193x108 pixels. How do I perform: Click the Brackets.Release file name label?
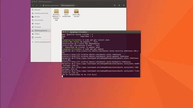(x=56, y=17)
